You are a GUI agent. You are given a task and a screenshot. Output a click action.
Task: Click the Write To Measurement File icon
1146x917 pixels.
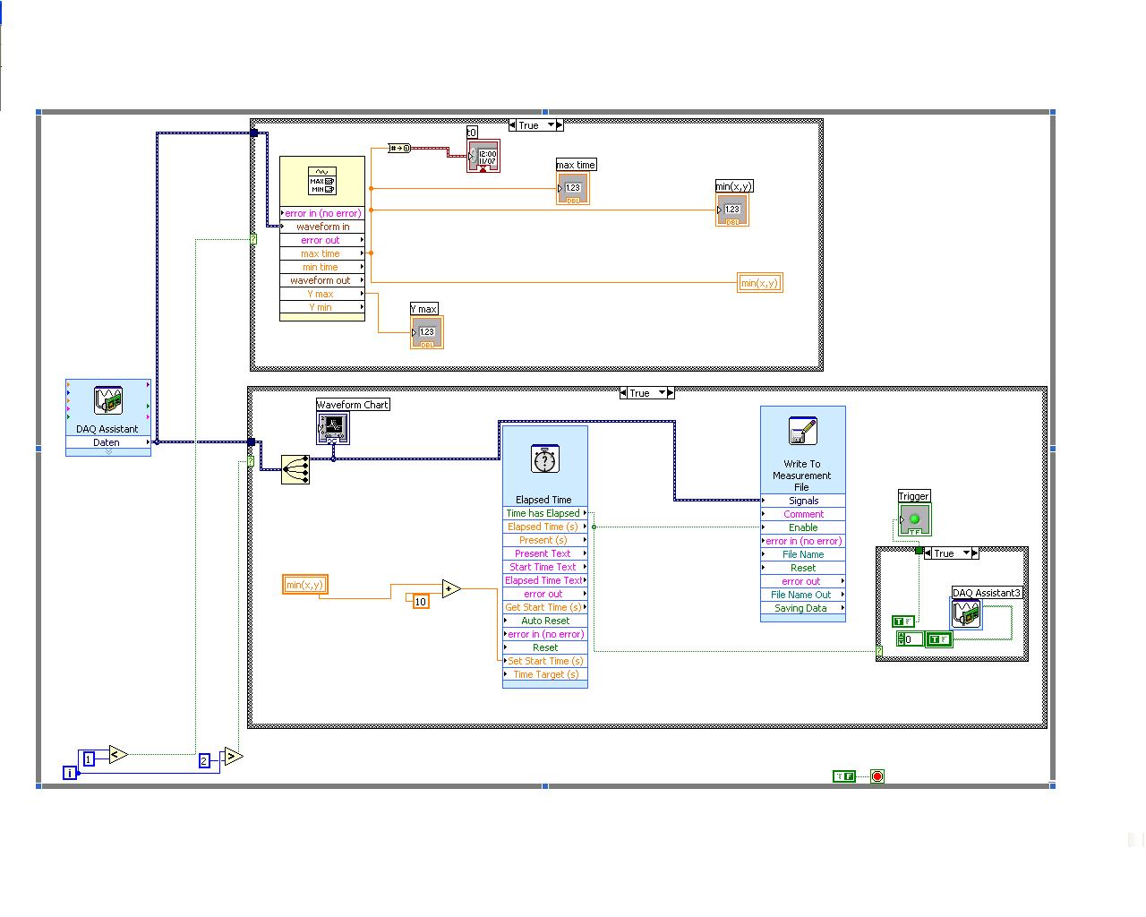(802, 431)
